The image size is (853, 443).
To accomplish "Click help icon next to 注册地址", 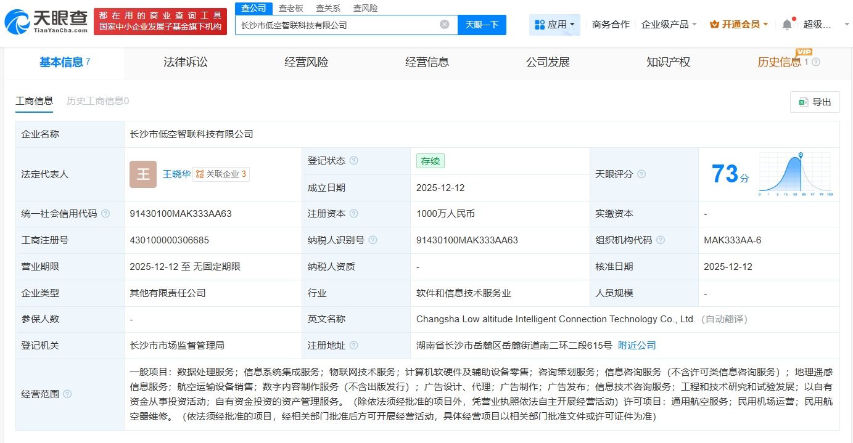I will pos(353,346).
